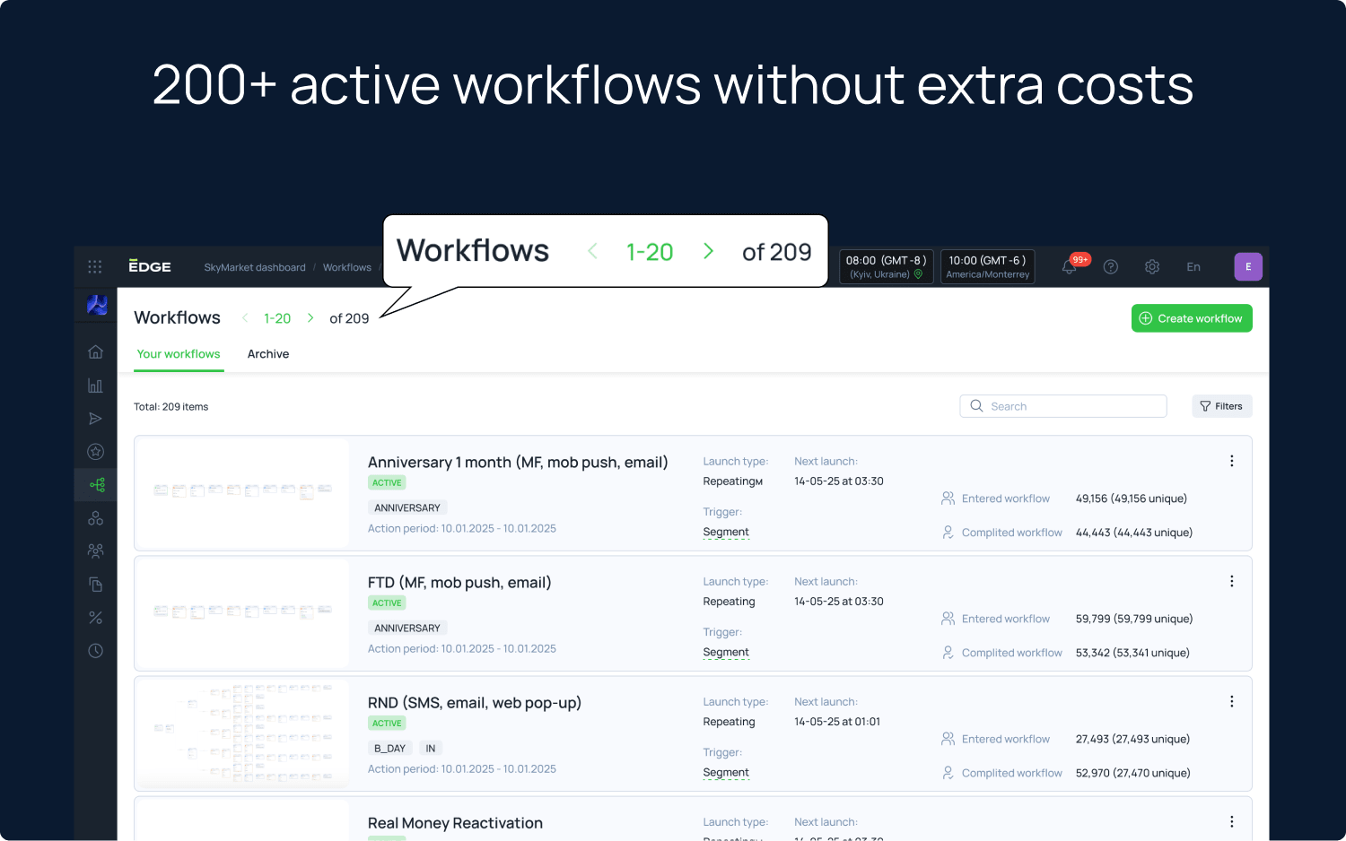Click the Total: 209 items text

(x=170, y=406)
